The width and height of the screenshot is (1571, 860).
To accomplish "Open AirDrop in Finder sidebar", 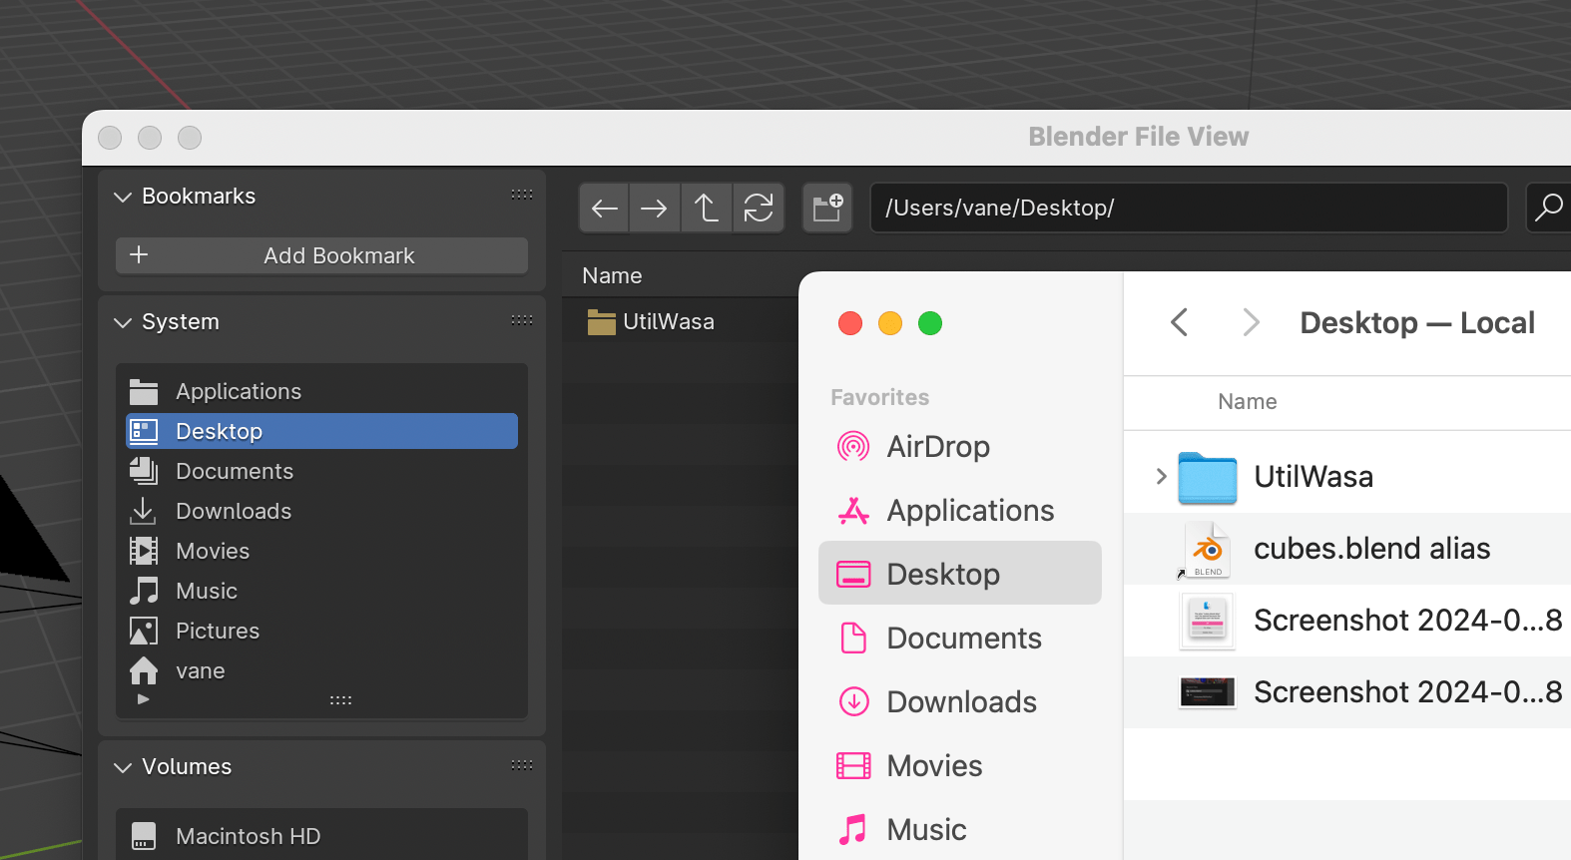I will click(x=959, y=446).
